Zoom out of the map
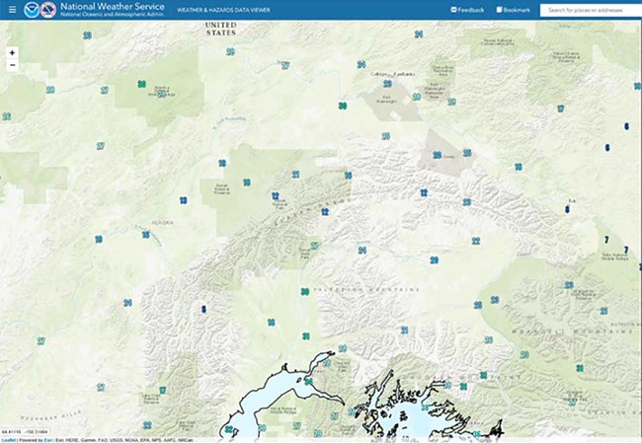The image size is (642, 443). (12, 65)
